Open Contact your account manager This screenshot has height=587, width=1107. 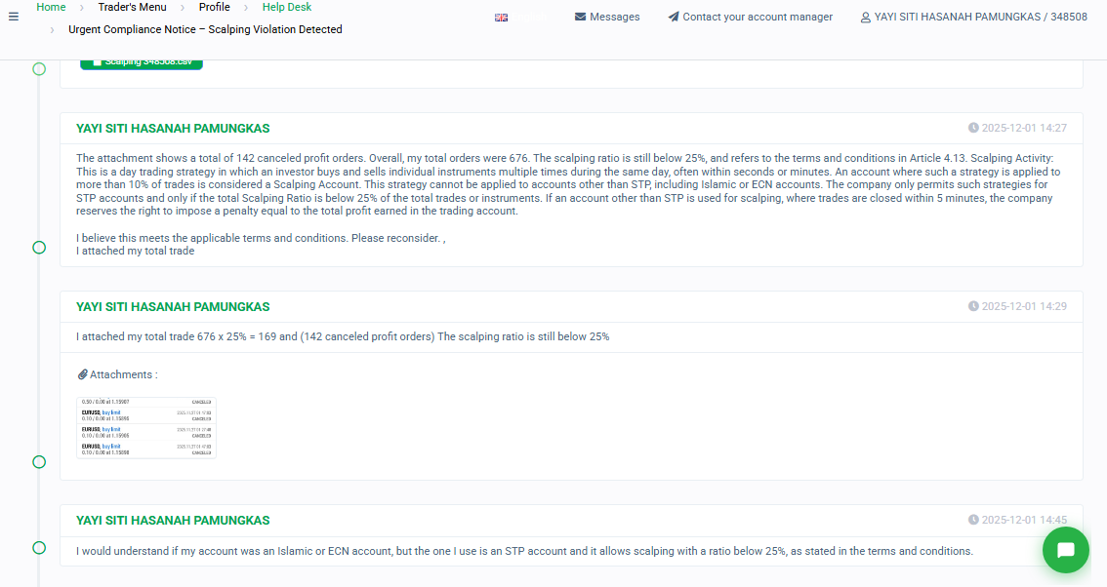[x=758, y=17]
